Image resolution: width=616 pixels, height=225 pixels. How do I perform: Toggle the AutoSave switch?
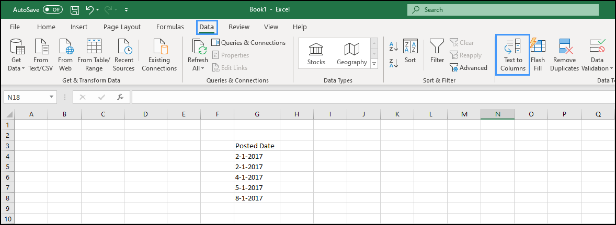pyautogui.click(x=53, y=9)
